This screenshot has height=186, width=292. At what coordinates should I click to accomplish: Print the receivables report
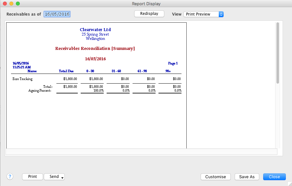(32, 177)
